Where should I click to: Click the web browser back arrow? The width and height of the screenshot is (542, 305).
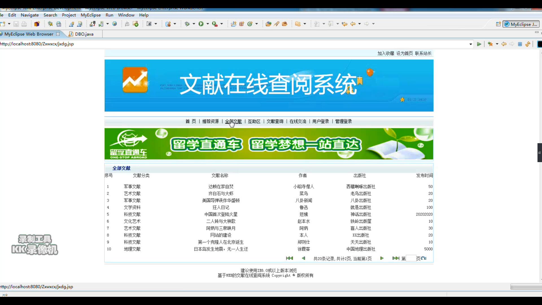[x=504, y=44]
